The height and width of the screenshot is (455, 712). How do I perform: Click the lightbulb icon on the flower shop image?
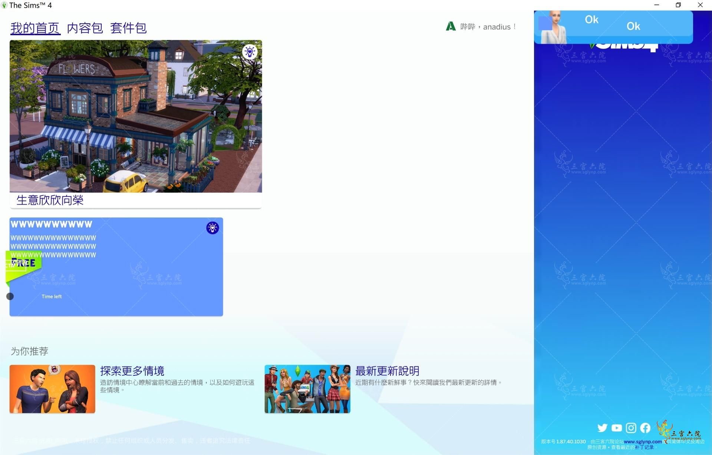point(250,52)
